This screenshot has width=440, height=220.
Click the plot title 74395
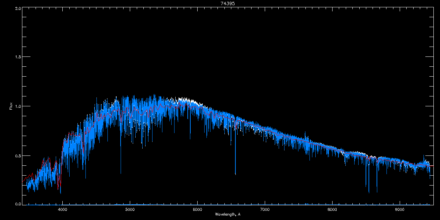pyautogui.click(x=227, y=3)
